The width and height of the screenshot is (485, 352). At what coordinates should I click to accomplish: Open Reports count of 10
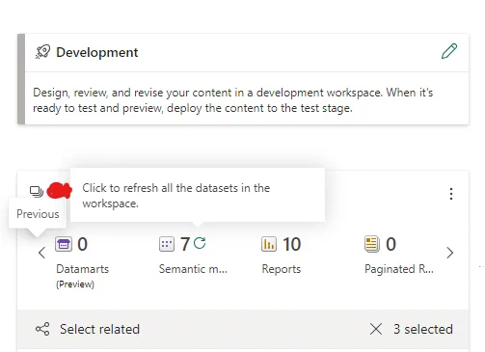pyautogui.click(x=291, y=244)
